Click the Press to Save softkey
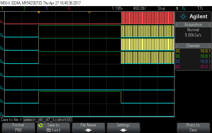 point(193,127)
